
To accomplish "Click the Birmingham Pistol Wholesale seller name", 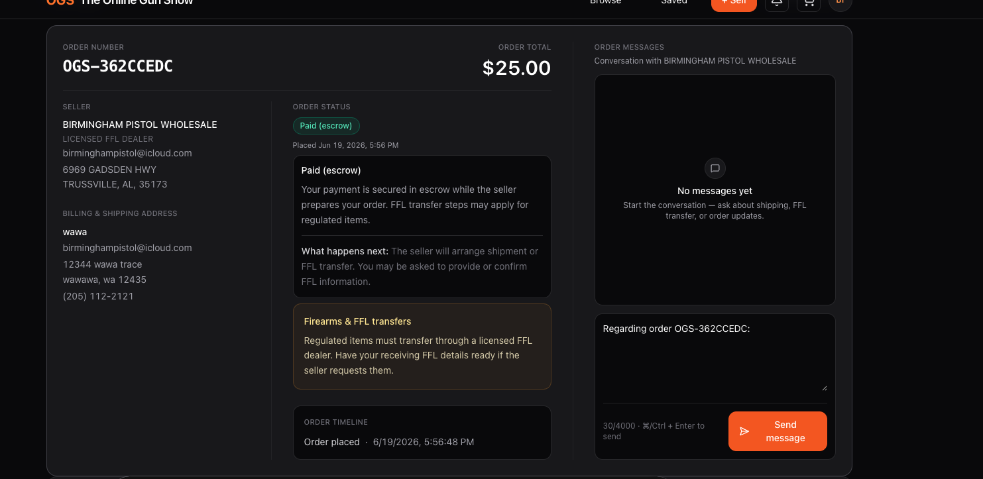I will pos(140,125).
